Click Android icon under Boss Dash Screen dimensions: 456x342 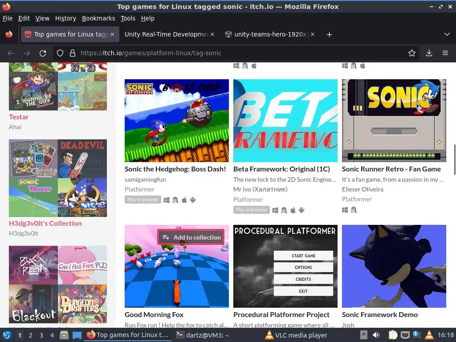(x=193, y=200)
